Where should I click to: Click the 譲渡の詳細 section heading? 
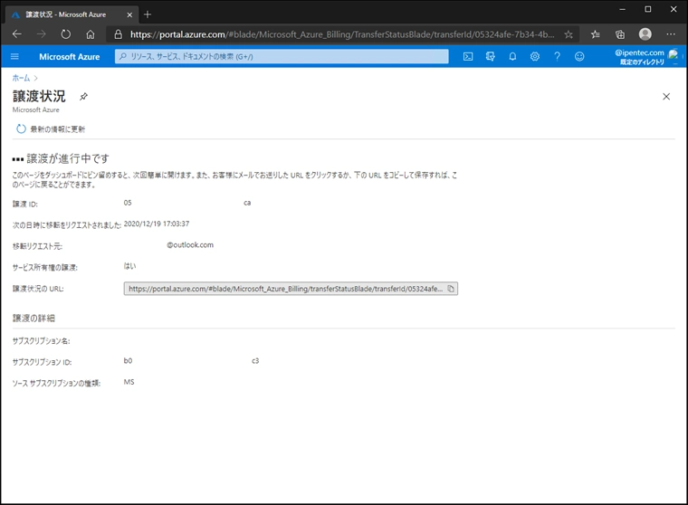pyautogui.click(x=33, y=318)
